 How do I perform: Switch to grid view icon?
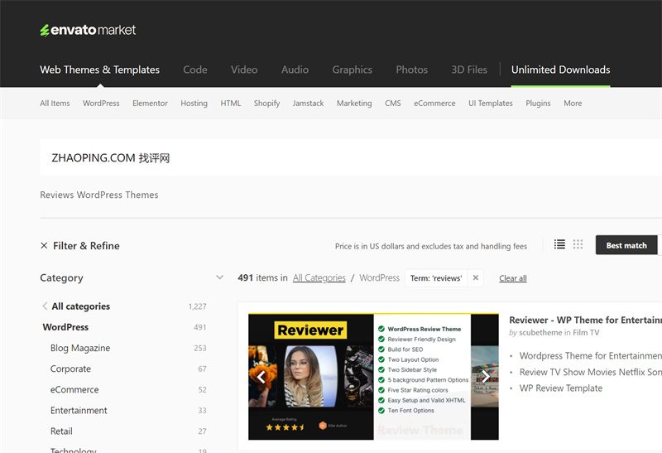click(578, 244)
